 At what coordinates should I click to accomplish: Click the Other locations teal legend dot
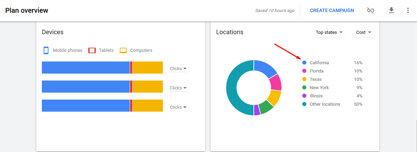point(304,104)
